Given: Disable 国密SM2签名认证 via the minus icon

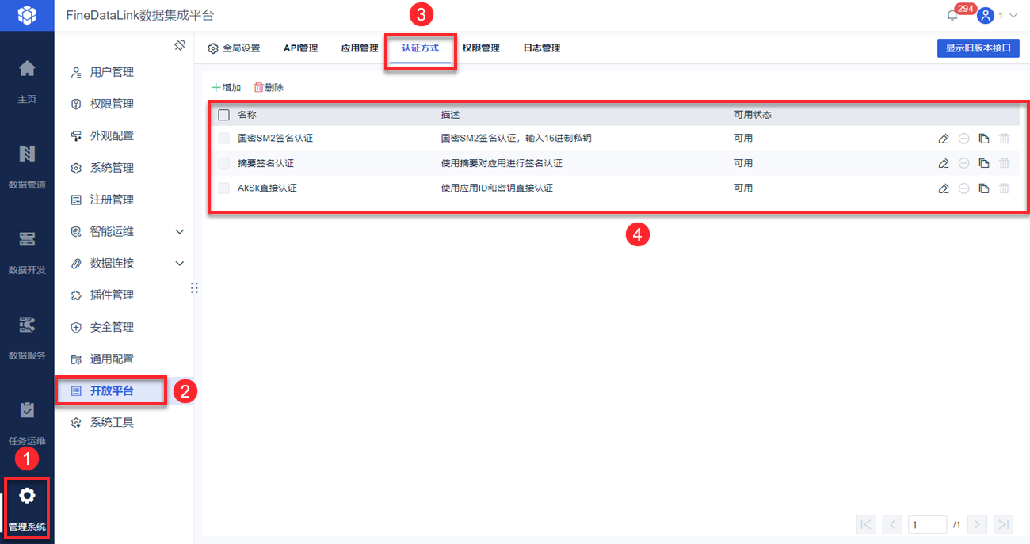Looking at the screenshot, I should point(963,139).
